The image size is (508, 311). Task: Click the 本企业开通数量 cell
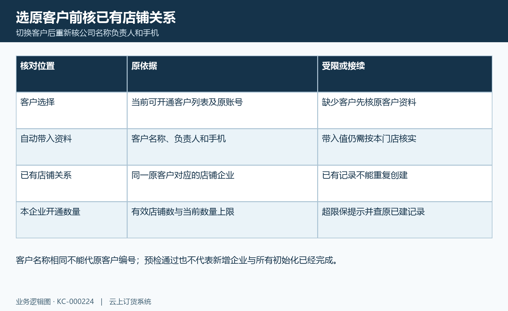pos(72,220)
